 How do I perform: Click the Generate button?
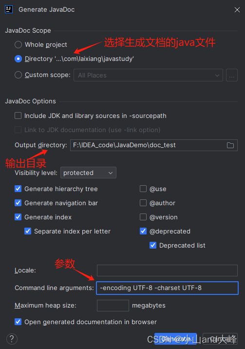[175, 339]
